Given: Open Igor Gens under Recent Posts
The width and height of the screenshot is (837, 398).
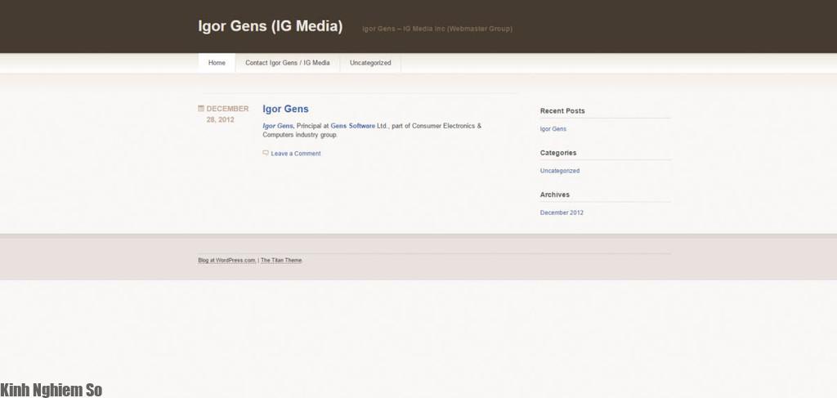Looking at the screenshot, I should tap(553, 129).
